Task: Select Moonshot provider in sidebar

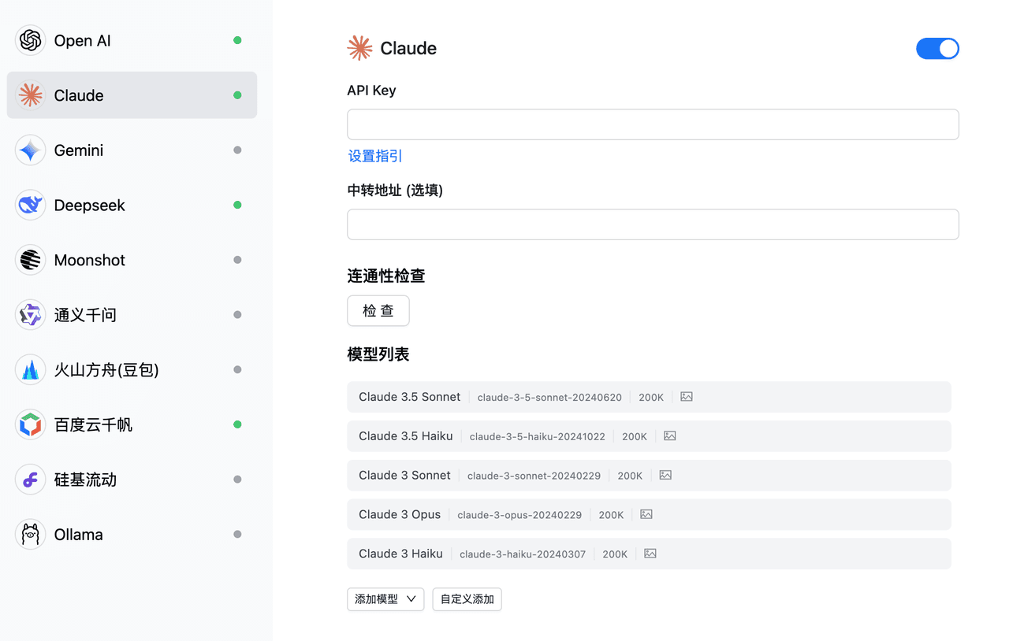Action: [x=132, y=260]
